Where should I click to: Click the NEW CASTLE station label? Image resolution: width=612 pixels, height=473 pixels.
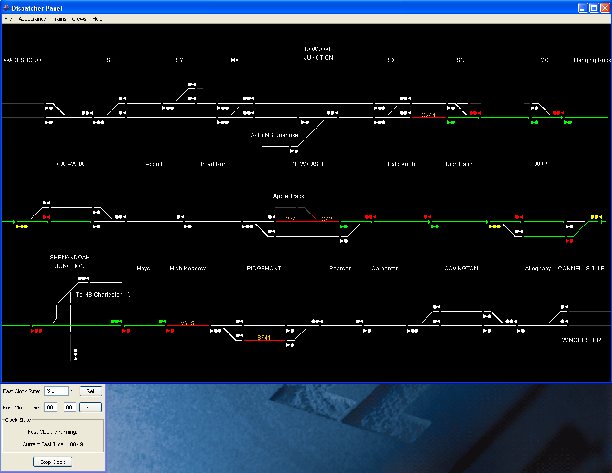[310, 164]
